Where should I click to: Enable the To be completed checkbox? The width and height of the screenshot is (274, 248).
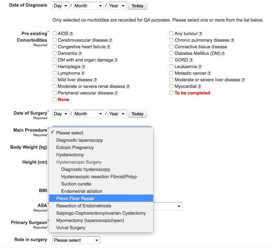click(171, 93)
